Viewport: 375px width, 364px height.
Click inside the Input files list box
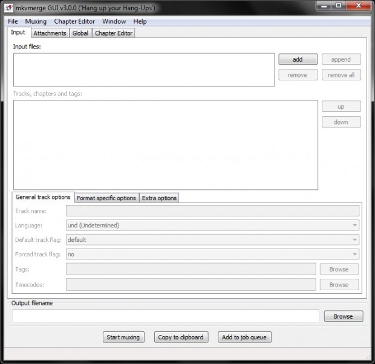pos(144,70)
